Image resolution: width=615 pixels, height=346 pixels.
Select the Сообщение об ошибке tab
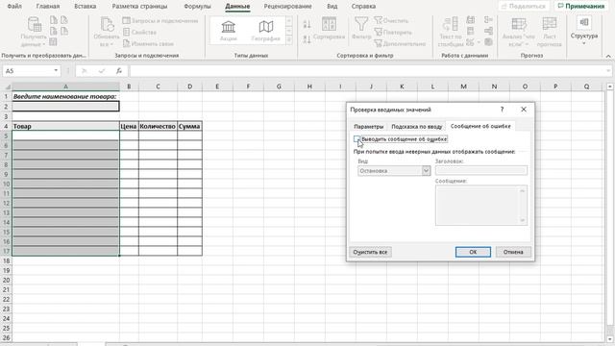coord(480,126)
